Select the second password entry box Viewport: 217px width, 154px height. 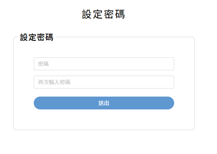pyautogui.click(x=104, y=82)
